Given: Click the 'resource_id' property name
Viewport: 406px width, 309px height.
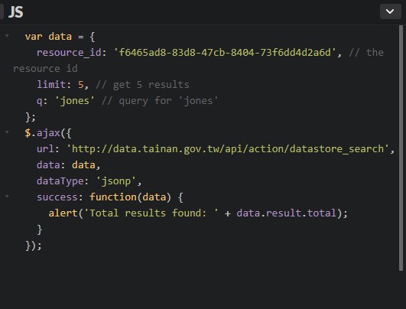Looking at the screenshot, I should [69, 53].
